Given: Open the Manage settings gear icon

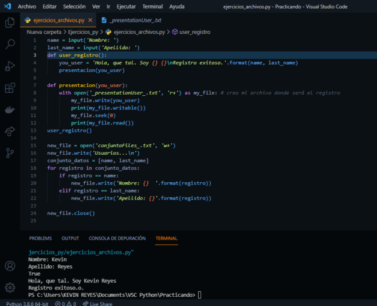Looking at the screenshot, I should [x=10, y=287].
